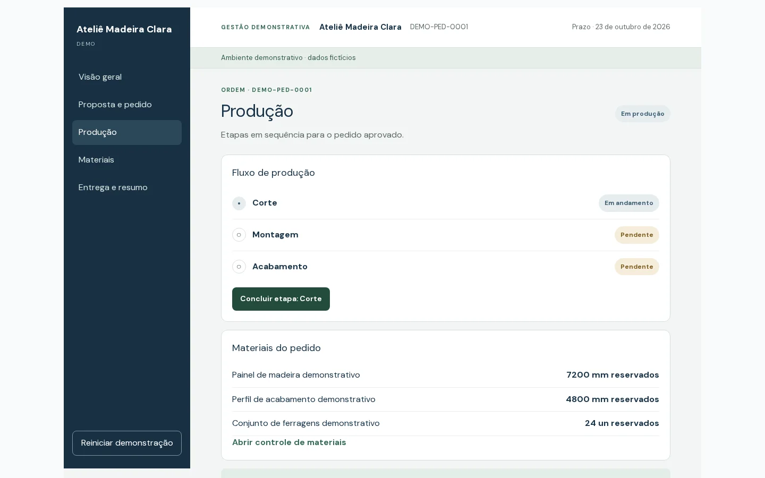Click Perfil de acabamento demonstrativo label
765x478 pixels.
coord(303,399)
